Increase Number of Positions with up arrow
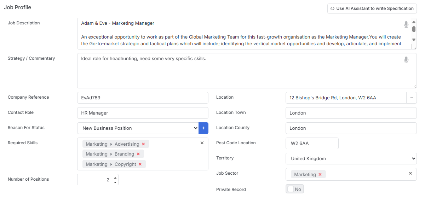The image size is (425, 198). (115, 177)
